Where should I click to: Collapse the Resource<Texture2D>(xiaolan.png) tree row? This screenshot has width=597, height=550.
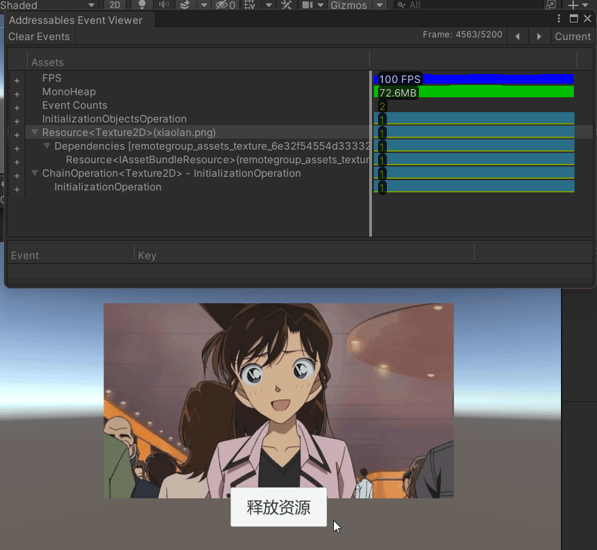(x=35, y=132)
